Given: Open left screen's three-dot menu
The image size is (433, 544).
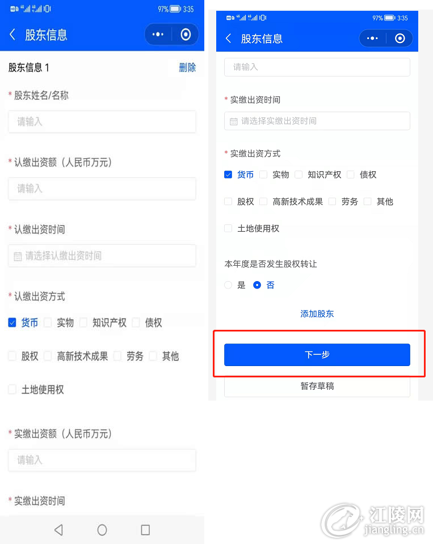Looking at the screenshot, I should (x=158, y=35).
